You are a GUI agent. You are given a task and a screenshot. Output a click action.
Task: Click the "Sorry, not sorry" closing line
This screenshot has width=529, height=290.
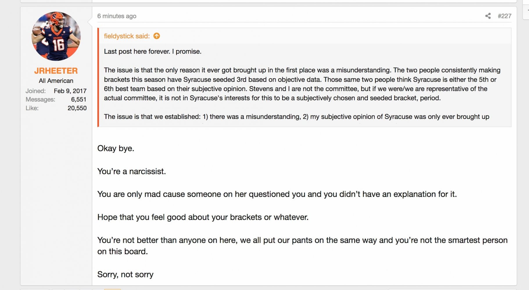click(125, 274)
